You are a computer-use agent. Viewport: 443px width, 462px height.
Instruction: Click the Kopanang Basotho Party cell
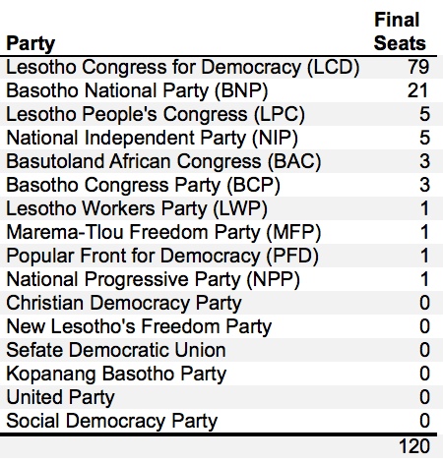[x=116, y=375]
